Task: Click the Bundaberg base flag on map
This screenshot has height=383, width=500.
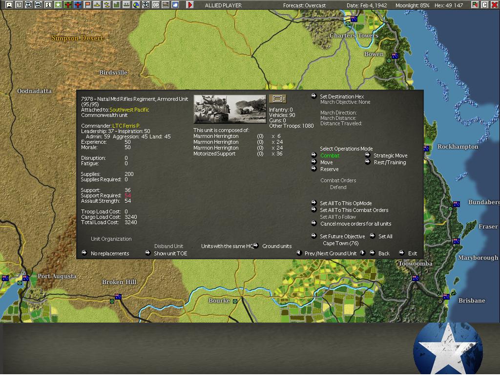Action: [x=457, y=204]
